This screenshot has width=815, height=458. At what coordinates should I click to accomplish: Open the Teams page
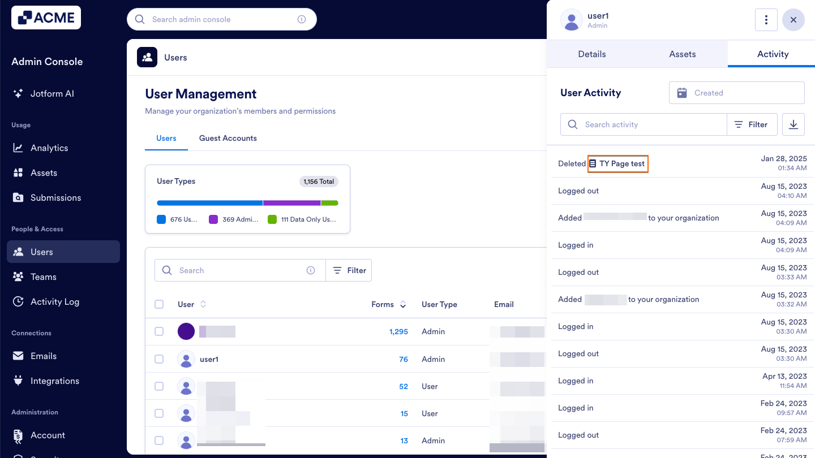click(x=43, y=276)
